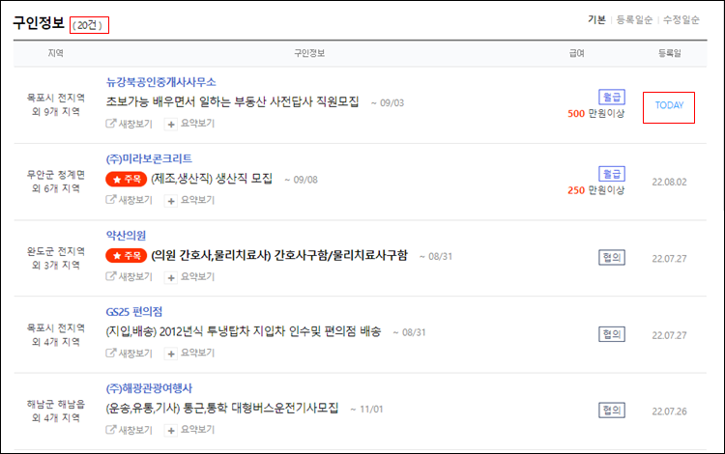Open 약산의원 listing's 새창보기 icon
The height and width of the screenshot is (454, 725).
110,276
